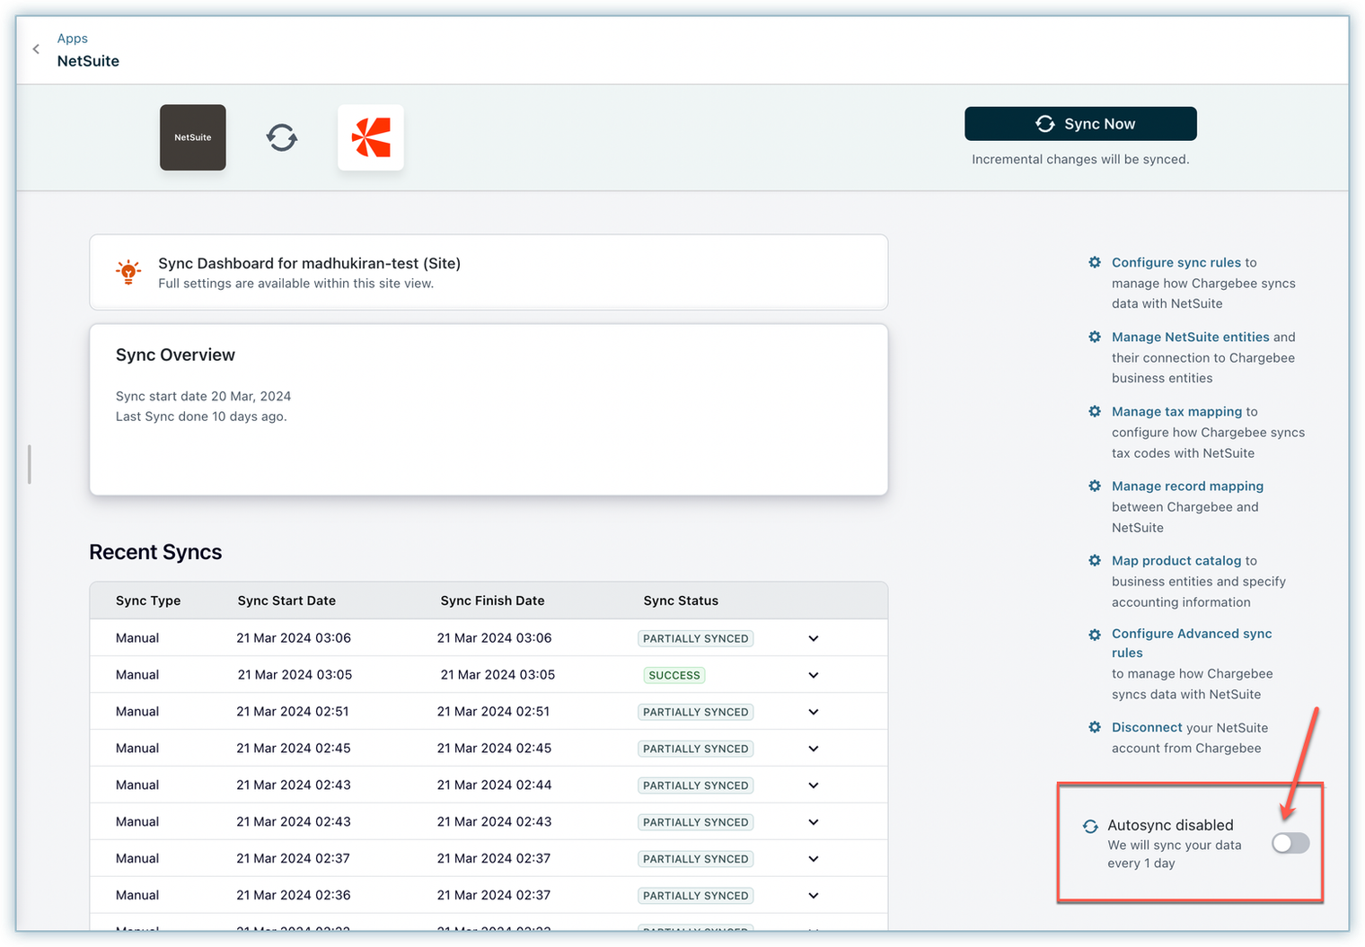Expand the 21 Mar 2024 03:06 sync row
Image resolution: width=1365 pixels, height=947 pixels.
tap(813, 638)
